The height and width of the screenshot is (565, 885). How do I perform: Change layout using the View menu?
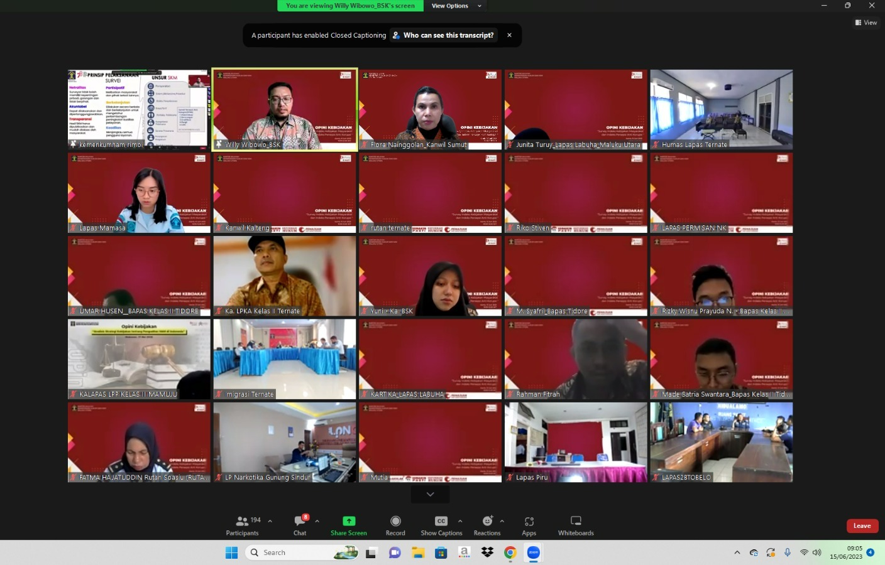(866, 23)
